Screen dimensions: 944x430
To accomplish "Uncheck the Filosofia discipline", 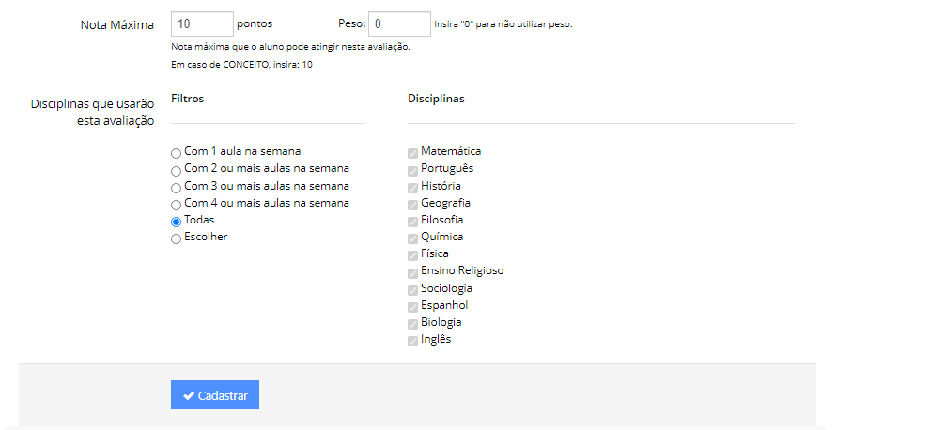I will [x=412, y=221].
